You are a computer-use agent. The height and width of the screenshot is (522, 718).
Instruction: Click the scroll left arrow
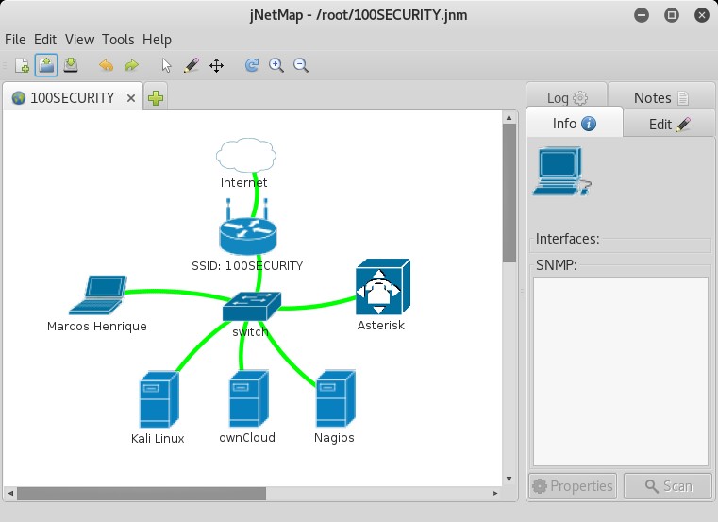point(10,494)
